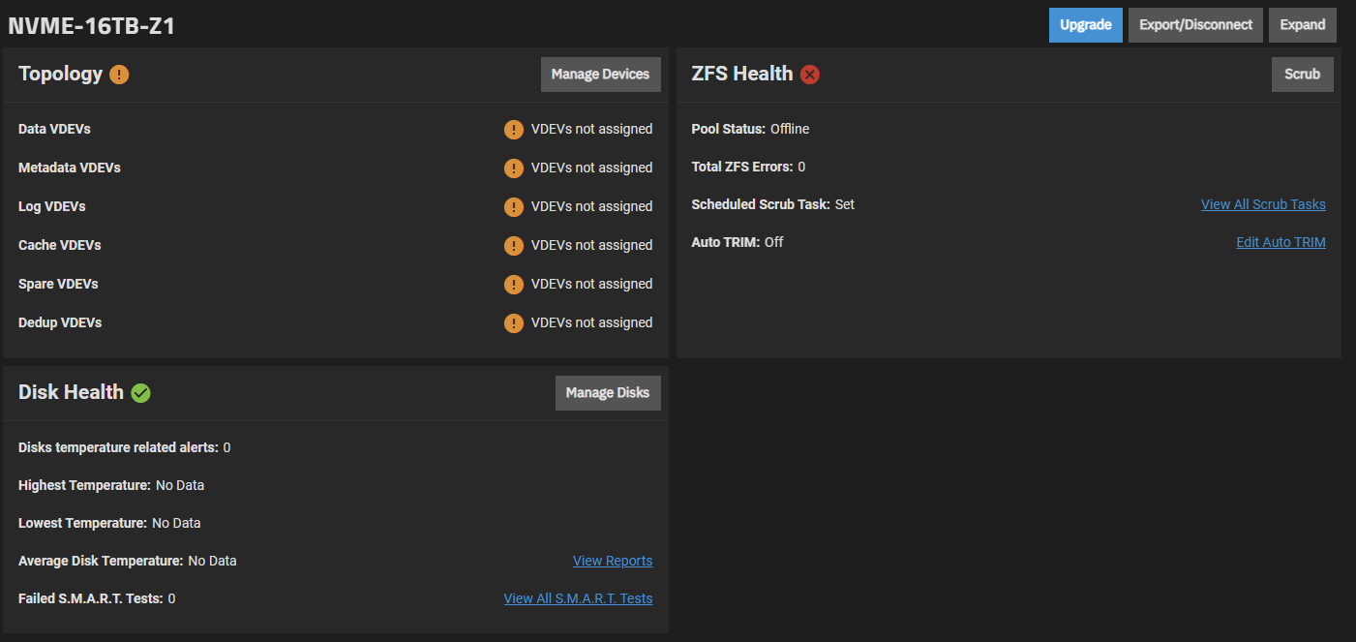Click the Metadata VDEVs warning icon

click(x=514, y=168)
